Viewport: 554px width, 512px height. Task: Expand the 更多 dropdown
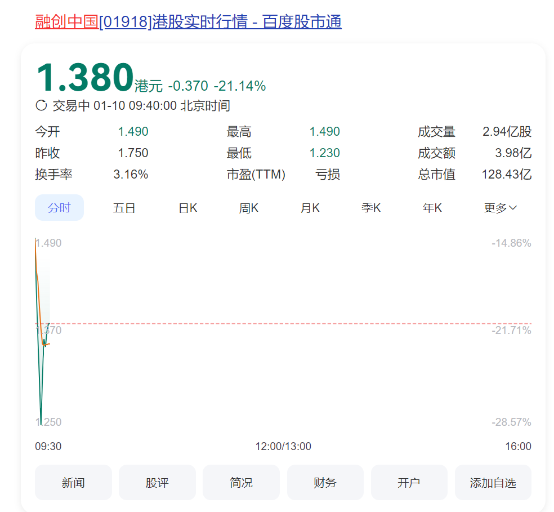pos(501,208)
